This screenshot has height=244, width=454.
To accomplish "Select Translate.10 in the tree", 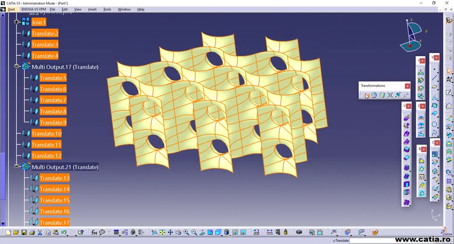I will (x=46, y=133).
